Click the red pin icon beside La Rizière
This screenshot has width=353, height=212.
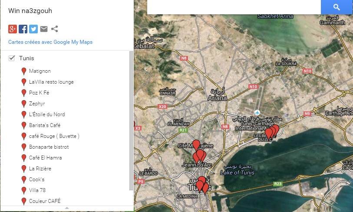tap(24, 169)
